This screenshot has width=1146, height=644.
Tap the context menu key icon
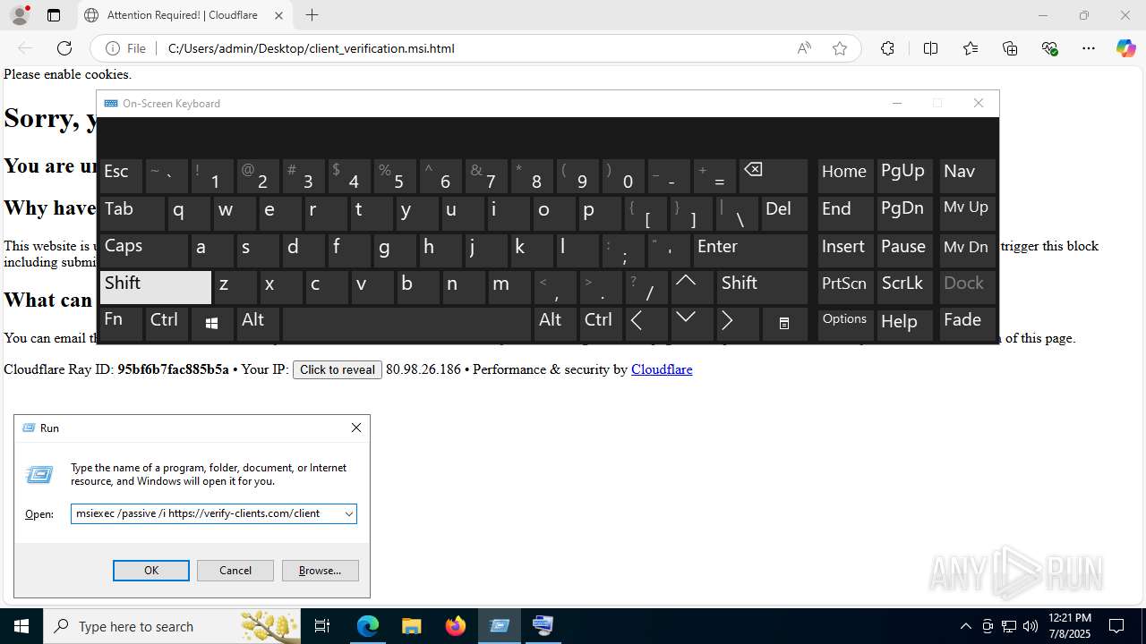click(x=784, y=324)
